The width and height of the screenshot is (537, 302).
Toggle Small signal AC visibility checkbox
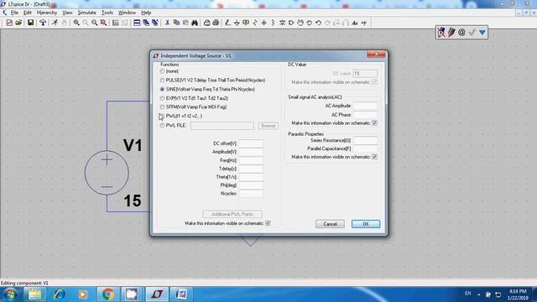click(x=375, y=123)
